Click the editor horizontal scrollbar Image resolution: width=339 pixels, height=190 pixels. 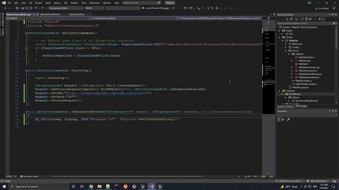[128, 176]
